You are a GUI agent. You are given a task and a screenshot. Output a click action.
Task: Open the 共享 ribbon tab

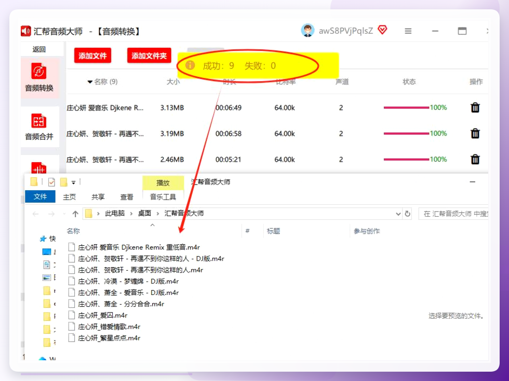point(98,197)
